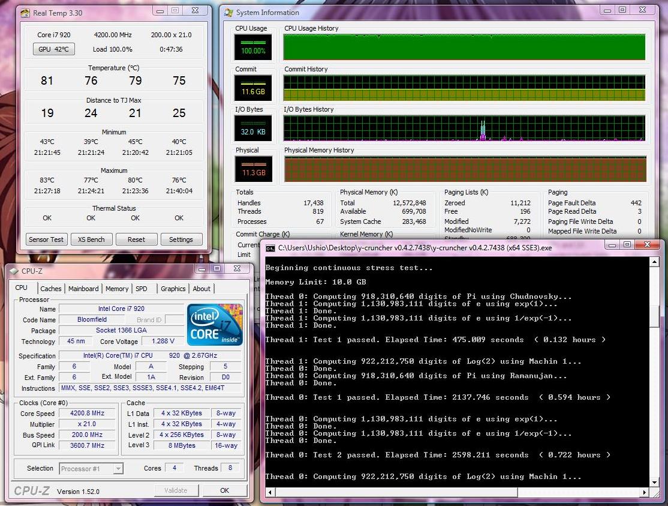Click the Package Socket 1366 LGA value
Screen dimensions: 668x506
121,330
